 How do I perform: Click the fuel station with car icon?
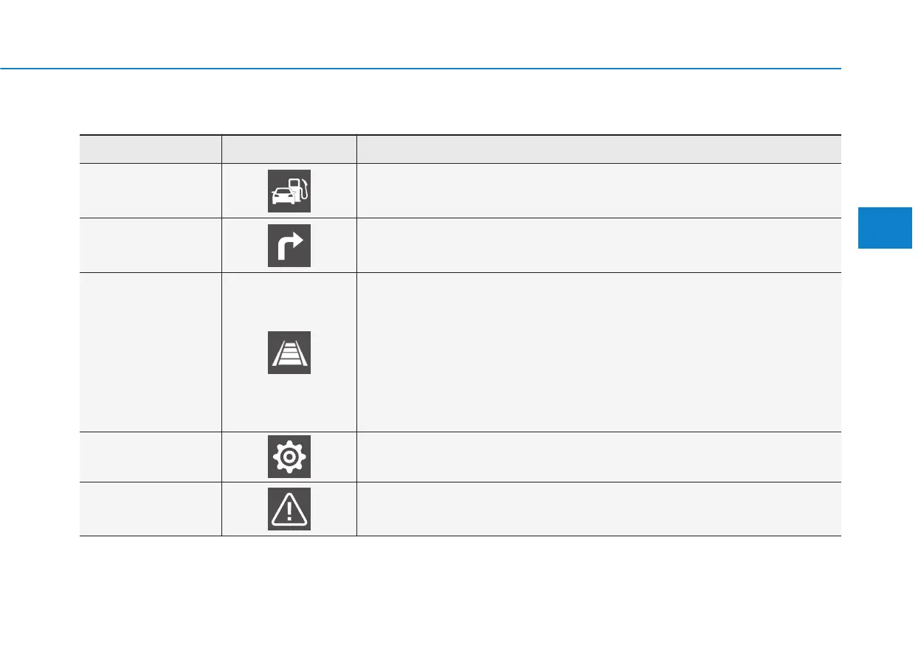[x=289, y=191]
